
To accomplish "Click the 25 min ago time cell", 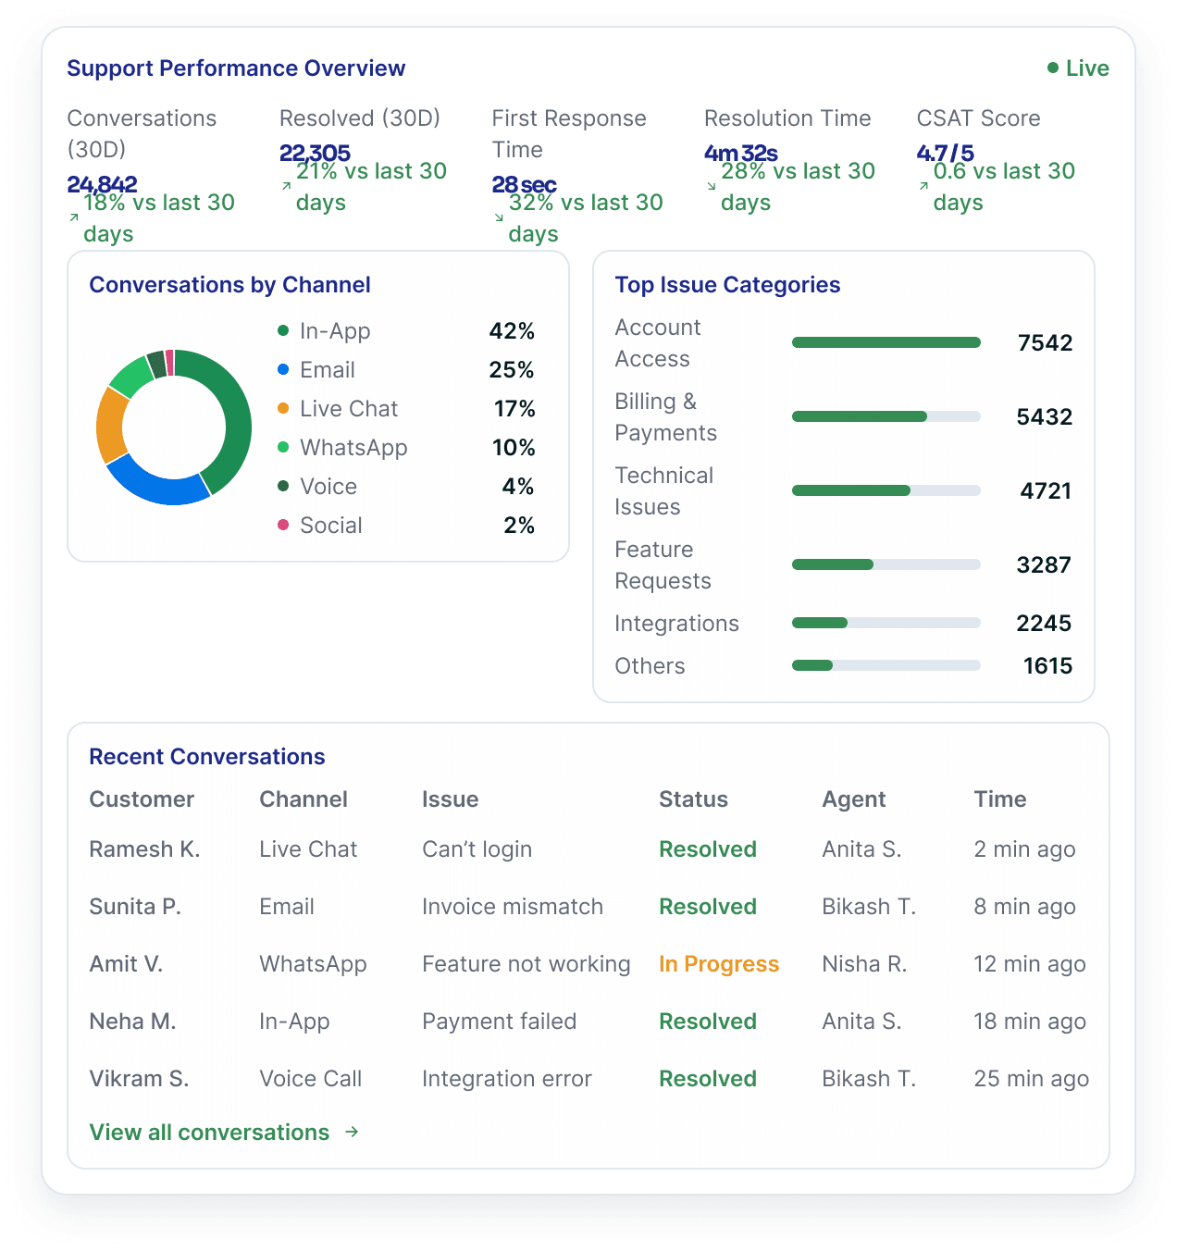I will [x=1032, y=1078].
